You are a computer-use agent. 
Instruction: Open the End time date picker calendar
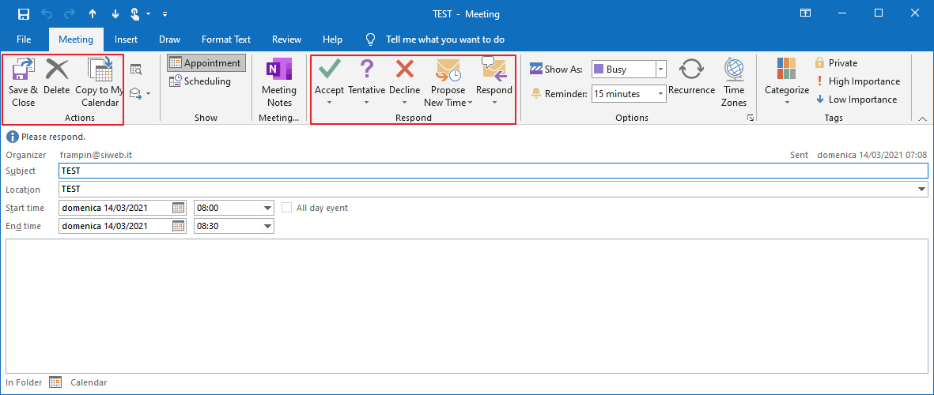179,226
